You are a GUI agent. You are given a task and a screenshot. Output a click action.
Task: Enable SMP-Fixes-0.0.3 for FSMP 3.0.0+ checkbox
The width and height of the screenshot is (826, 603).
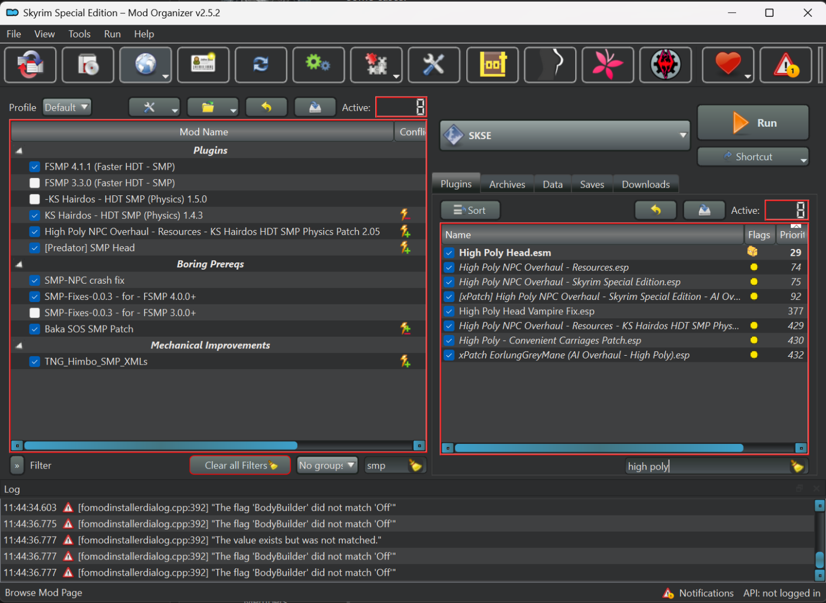tap(35, 313)
